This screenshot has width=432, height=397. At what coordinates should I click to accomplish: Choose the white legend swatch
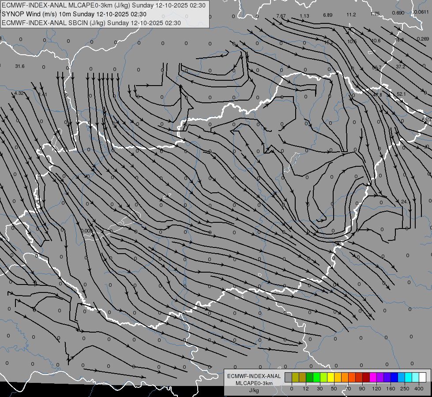click(423, 377)
